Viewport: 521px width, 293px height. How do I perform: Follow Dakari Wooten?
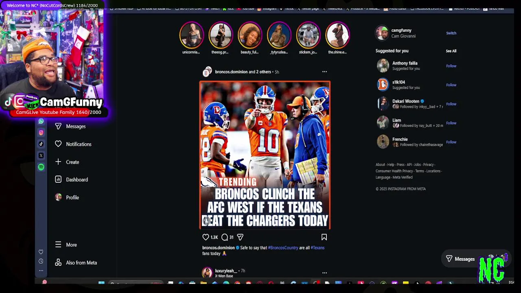[451, 104]
